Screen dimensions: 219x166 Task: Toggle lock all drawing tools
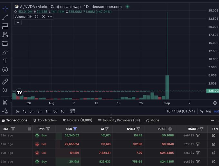pos(5,111)
